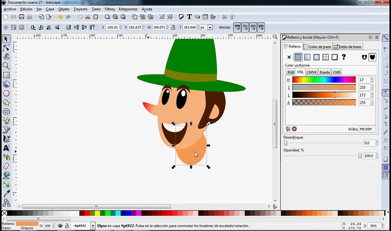Click the Opacidad slider handle
391x231 pixels.
pyautogui.click(x=360, y=156)
